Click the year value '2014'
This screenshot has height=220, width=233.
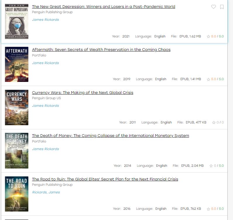[127, 166]
